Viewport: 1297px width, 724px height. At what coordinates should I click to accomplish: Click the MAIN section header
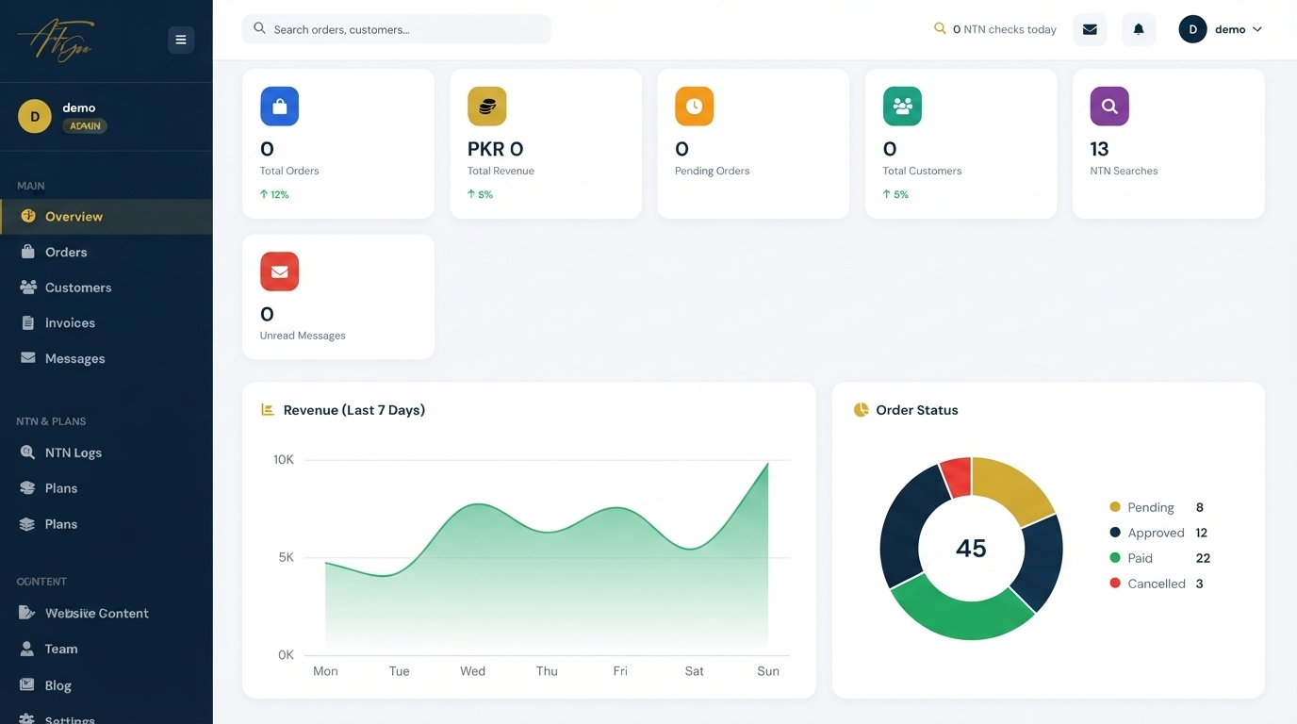click(x=31, y=186)
